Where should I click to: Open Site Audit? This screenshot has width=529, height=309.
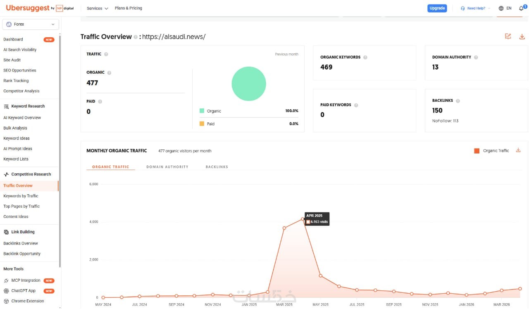click(x=12, y=60)
